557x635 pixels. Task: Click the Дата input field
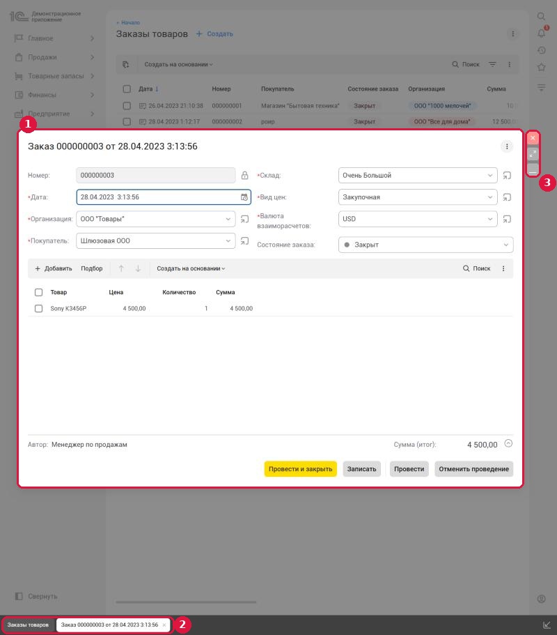tap(164, 197)
